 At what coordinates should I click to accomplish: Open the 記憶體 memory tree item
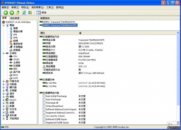point(17,66)
